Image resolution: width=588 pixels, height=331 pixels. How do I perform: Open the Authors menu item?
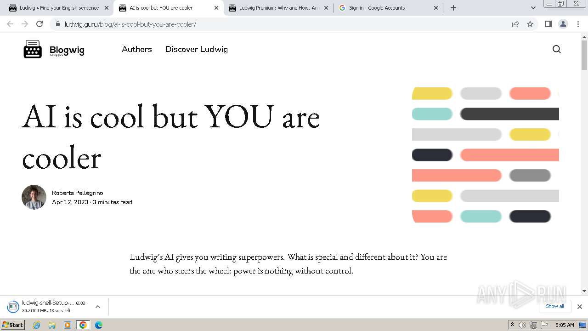click(137, 49)
